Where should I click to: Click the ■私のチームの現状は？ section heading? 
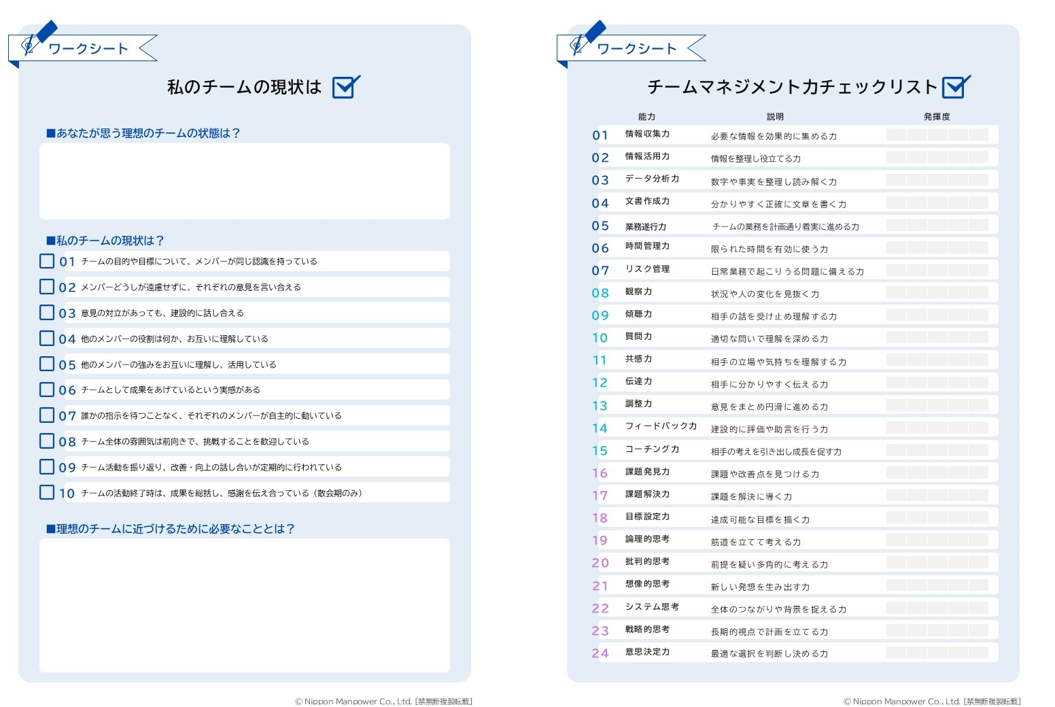(105, 241)
